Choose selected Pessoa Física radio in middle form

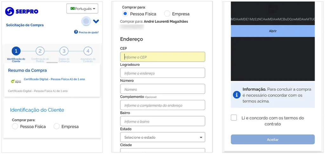pos(125,14)
